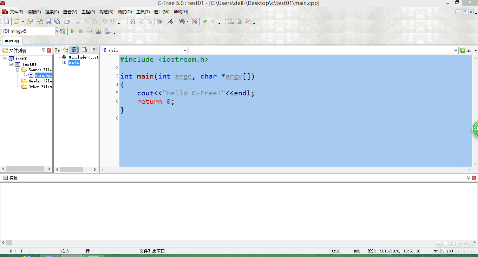Screen dimensions: 478x257
Task: Toggle pin on the 文件列表 panel
Action: [x=43, y=50]
